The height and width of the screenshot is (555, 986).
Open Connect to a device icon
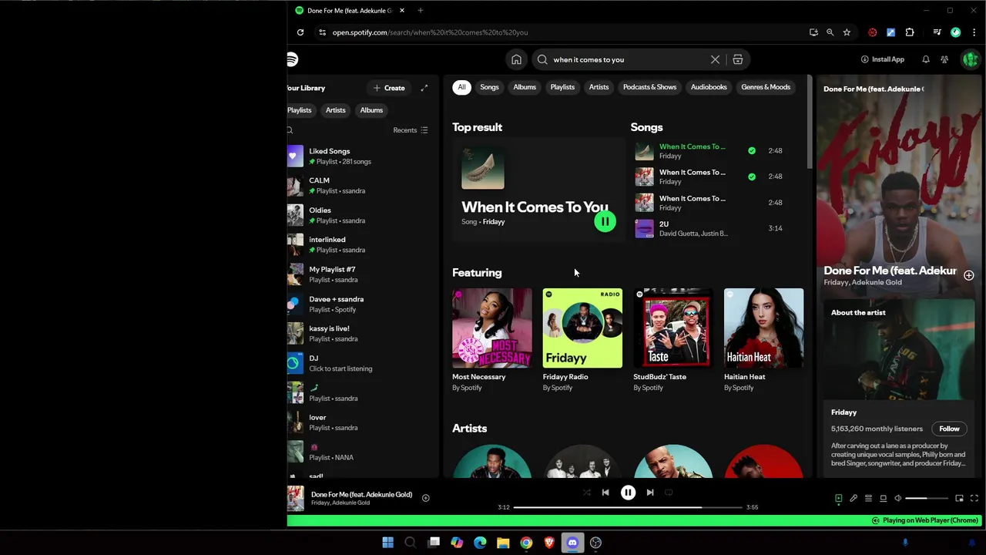tap(883, 499)
